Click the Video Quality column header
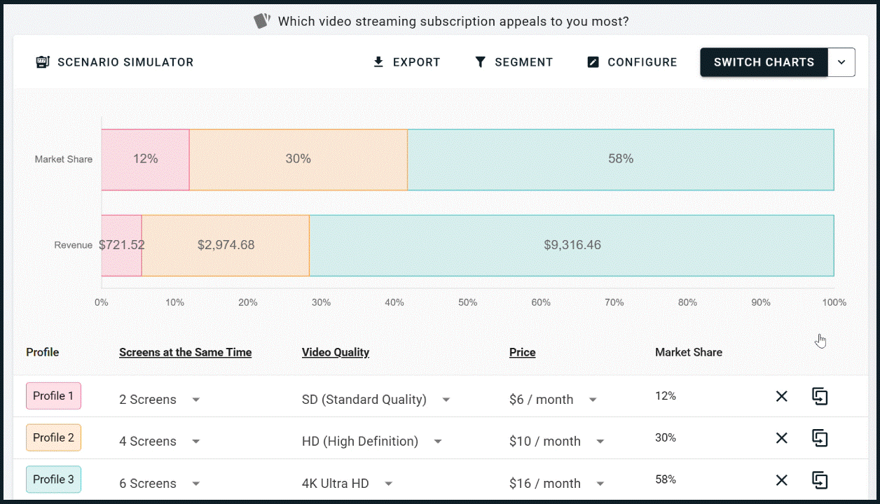This screenshot has height=504, width=880. point(335,352)
